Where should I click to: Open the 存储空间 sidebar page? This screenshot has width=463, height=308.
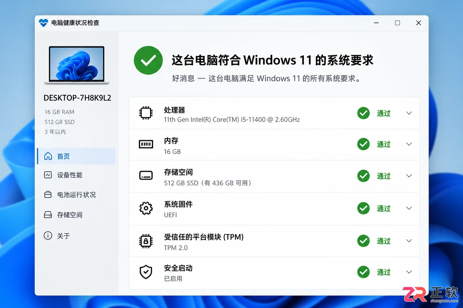coord(76,215)
